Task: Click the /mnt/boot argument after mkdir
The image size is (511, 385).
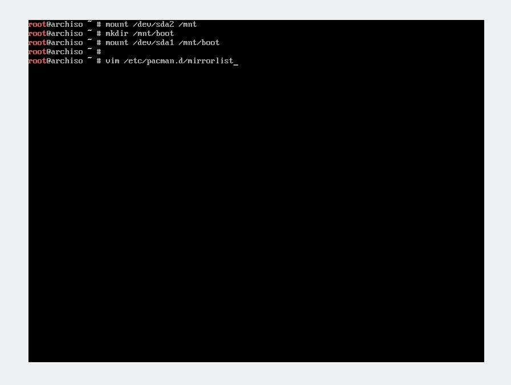Action: [x=153, y=34]
